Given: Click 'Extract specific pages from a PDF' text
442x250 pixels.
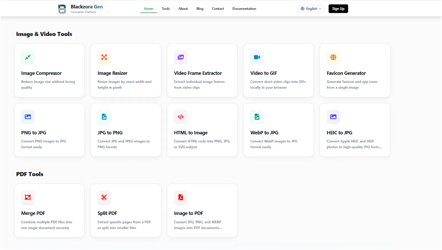Looking at the screenshot, I should 124,225.
